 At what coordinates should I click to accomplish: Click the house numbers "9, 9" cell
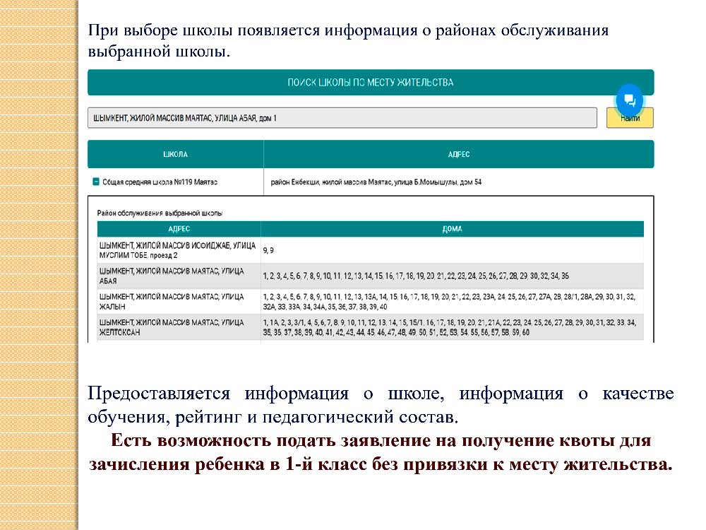point(269,250)
